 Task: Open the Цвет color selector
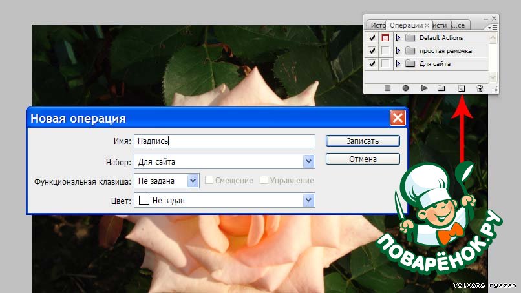[308, 201]
